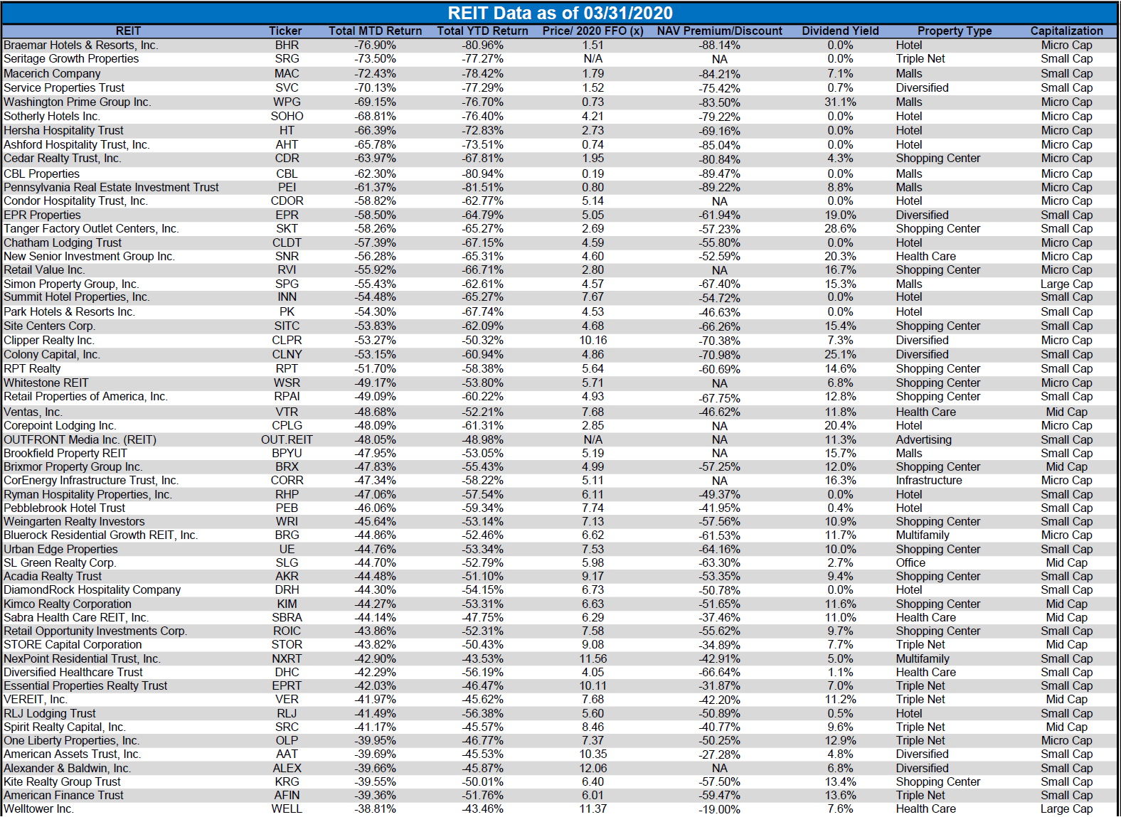Click the 'Infrastructure' property type cell

(928, 481)
